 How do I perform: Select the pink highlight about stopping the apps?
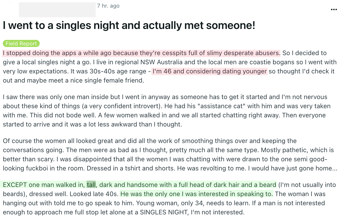click(x=141, y=53)
